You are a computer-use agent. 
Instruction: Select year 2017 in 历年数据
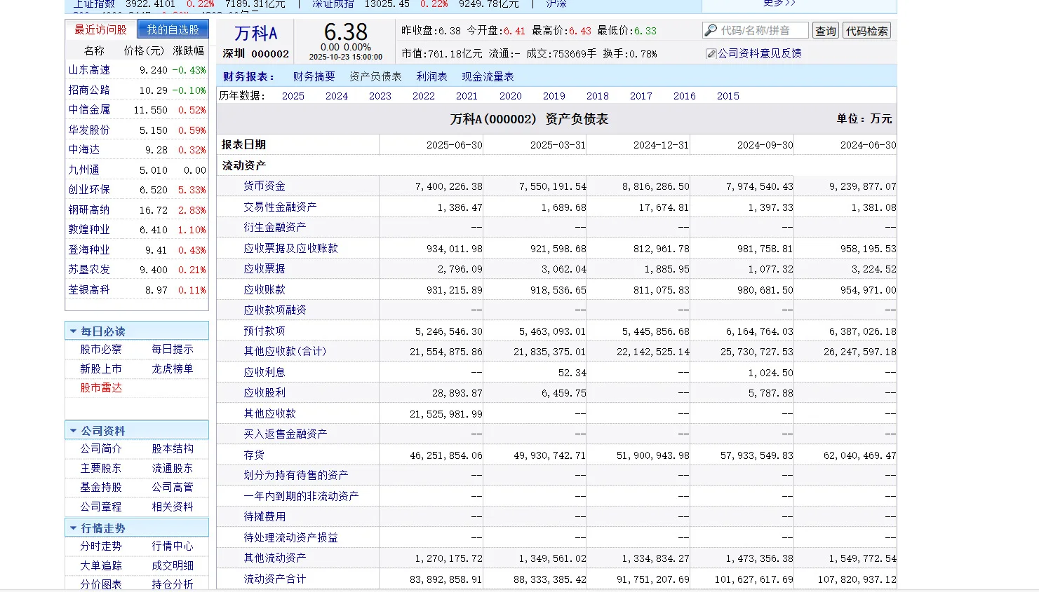[x=641, y=96]
